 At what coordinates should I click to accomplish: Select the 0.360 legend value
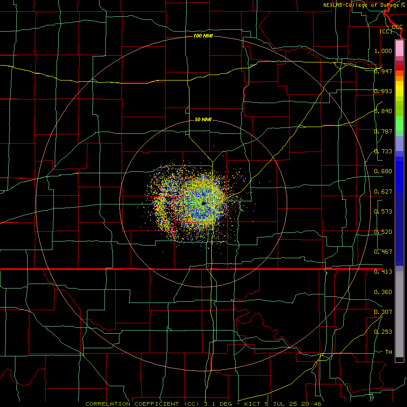(383, 292)
